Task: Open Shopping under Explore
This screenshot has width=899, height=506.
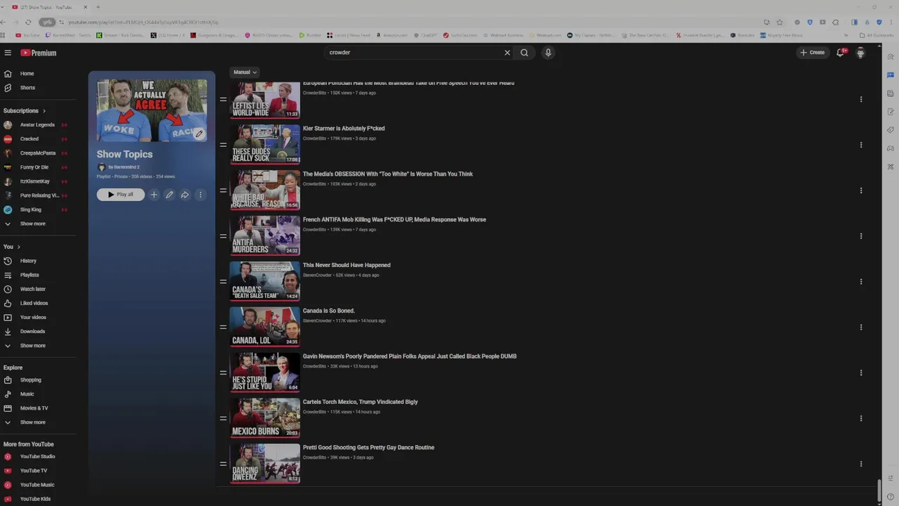Action: pyautogui.click(x=30, y=380)
